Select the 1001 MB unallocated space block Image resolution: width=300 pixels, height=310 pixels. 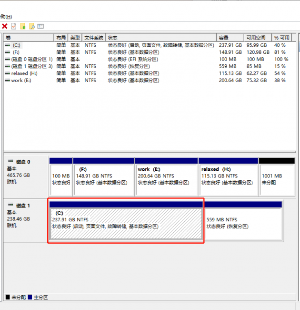pos(277,177)
